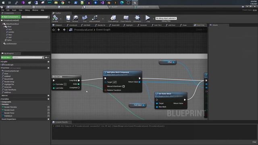Click the graph breadcrumb blueprint icon
The width and height of the screenshot is (258, 145).
pos(71,30)
